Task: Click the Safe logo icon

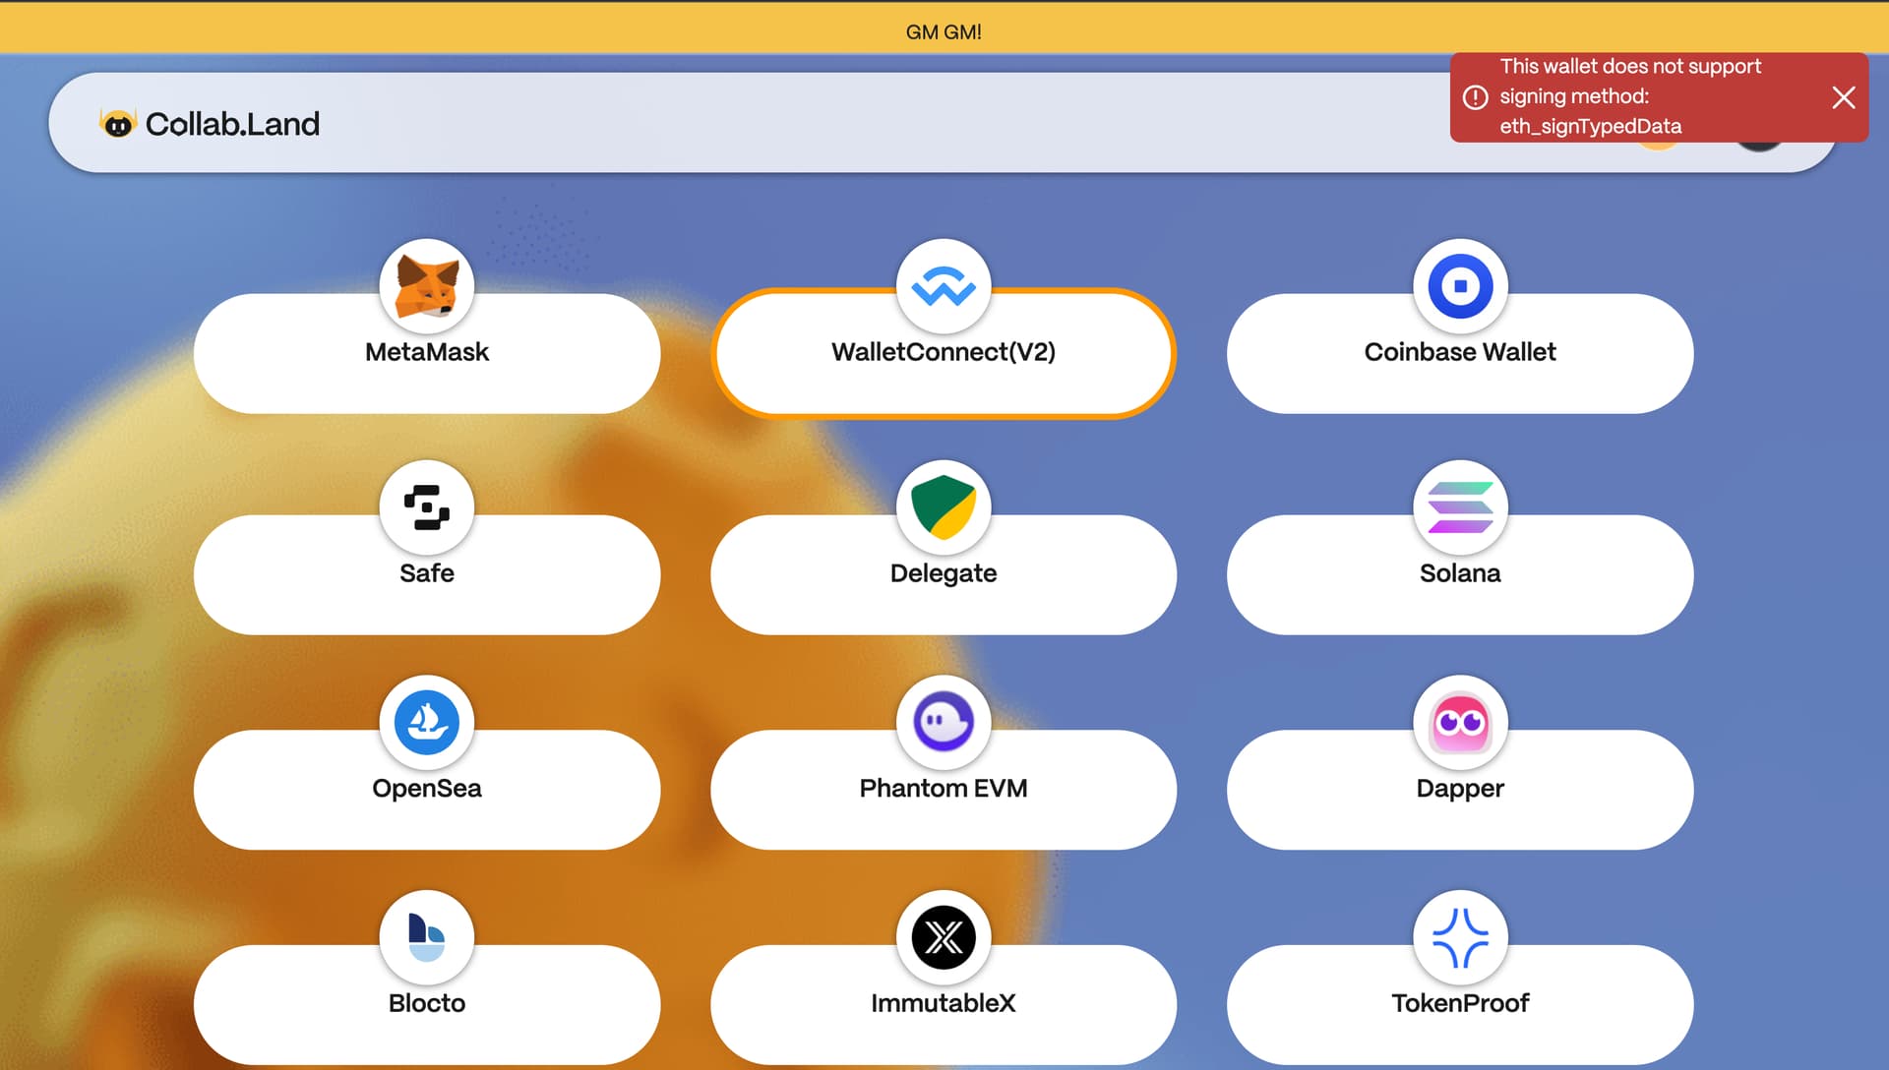Action: coord(427,507)
